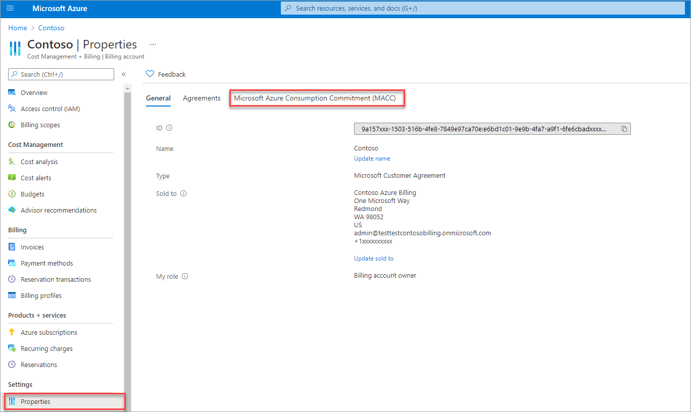Open the Microsoft Azure Consumption Commitment tab
This screenshot has height=412, width=691.
tap(315, 98)
